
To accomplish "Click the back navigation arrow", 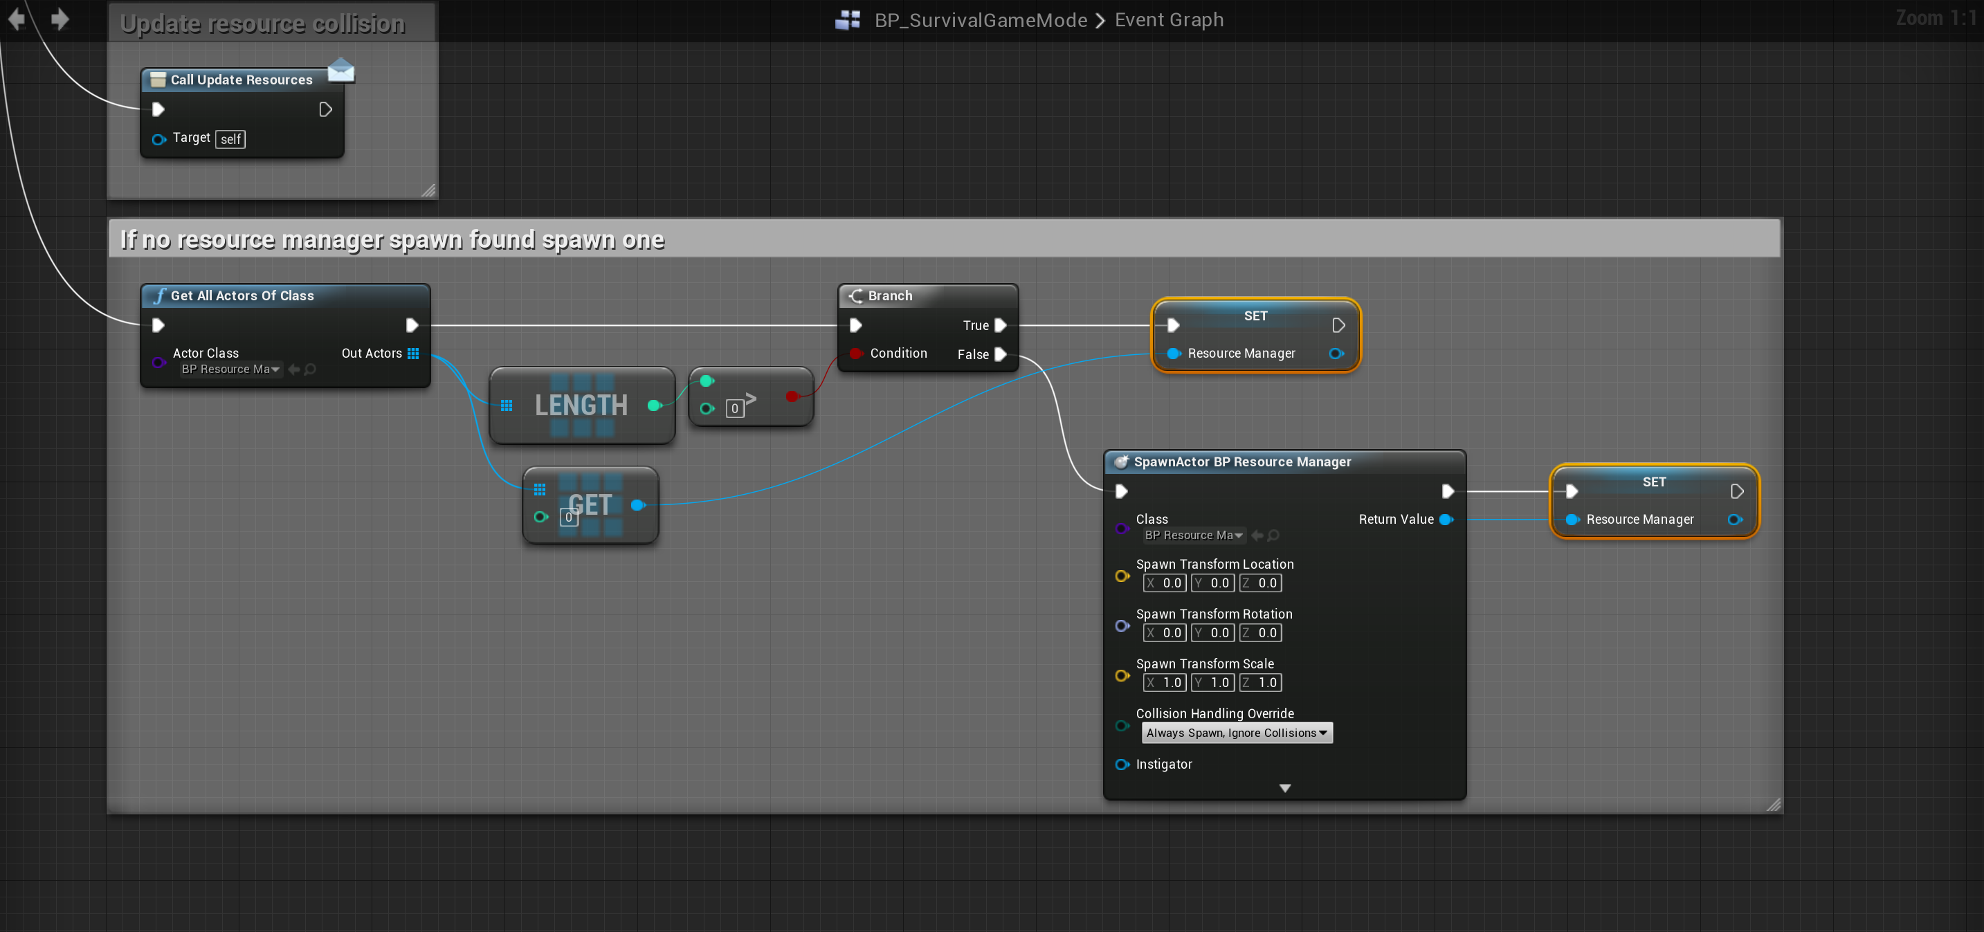I will [17, 19].
